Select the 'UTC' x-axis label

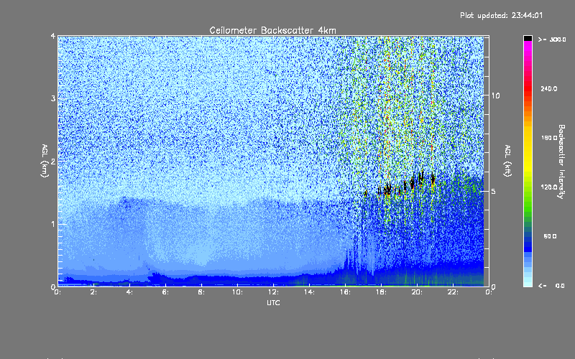click(273, 302)
